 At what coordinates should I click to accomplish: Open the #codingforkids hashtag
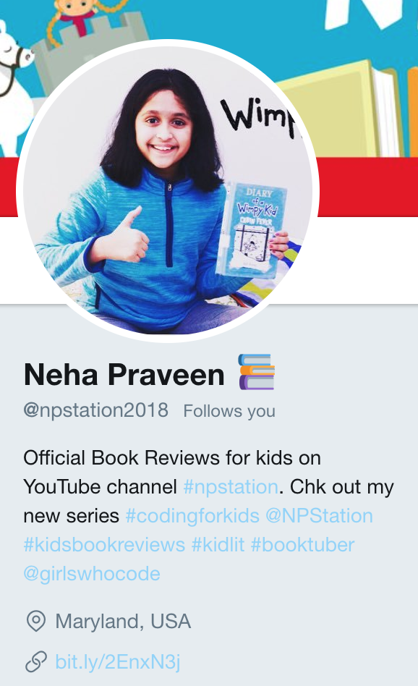(x=192, y=516)
